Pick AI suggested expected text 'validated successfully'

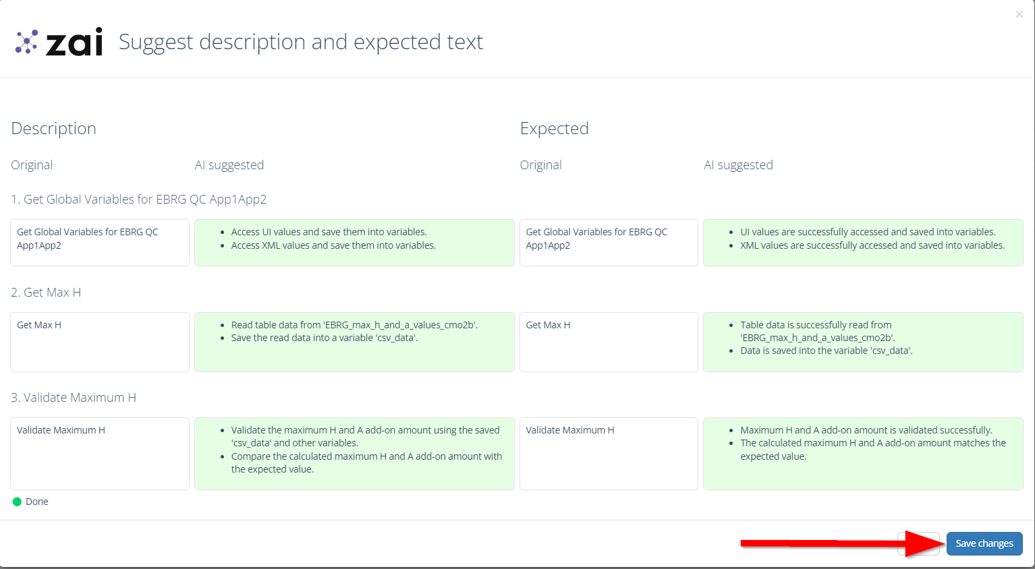point(863,454)
